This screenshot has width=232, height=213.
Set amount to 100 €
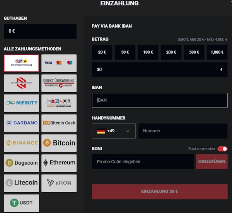(148, 52)
